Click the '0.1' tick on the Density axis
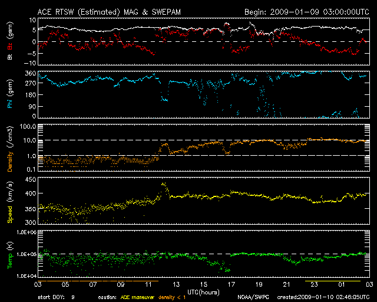This screenshot has width=377, height=302. [x=31, y=169]
